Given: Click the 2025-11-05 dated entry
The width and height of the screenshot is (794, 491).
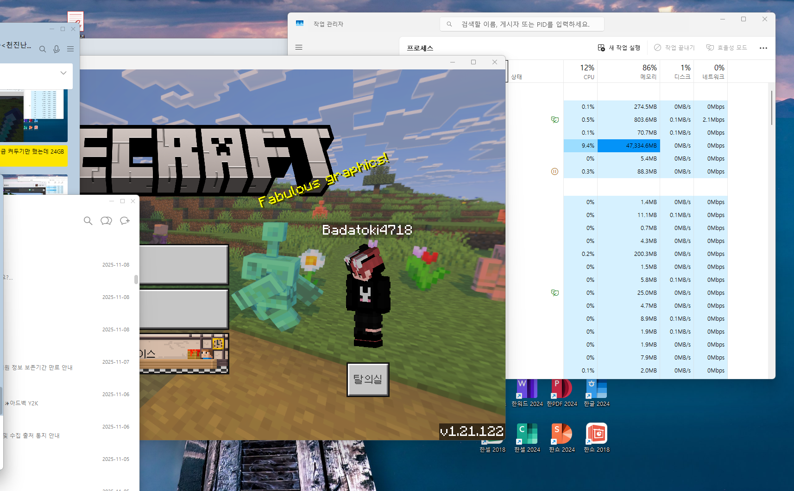Looking at the screenshot, I should [116, 459].
